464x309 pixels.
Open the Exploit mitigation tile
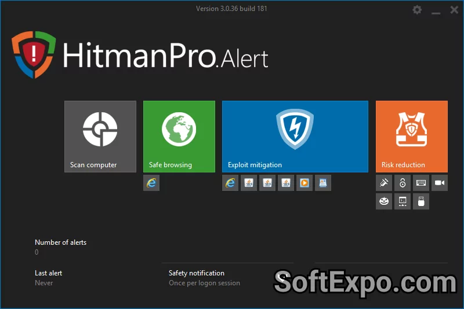295,137
